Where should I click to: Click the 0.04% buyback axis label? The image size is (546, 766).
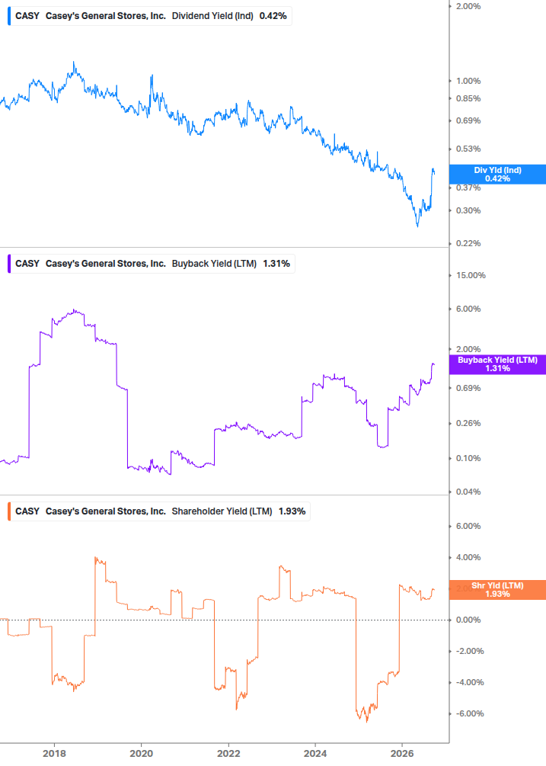(x=468, y=492)
